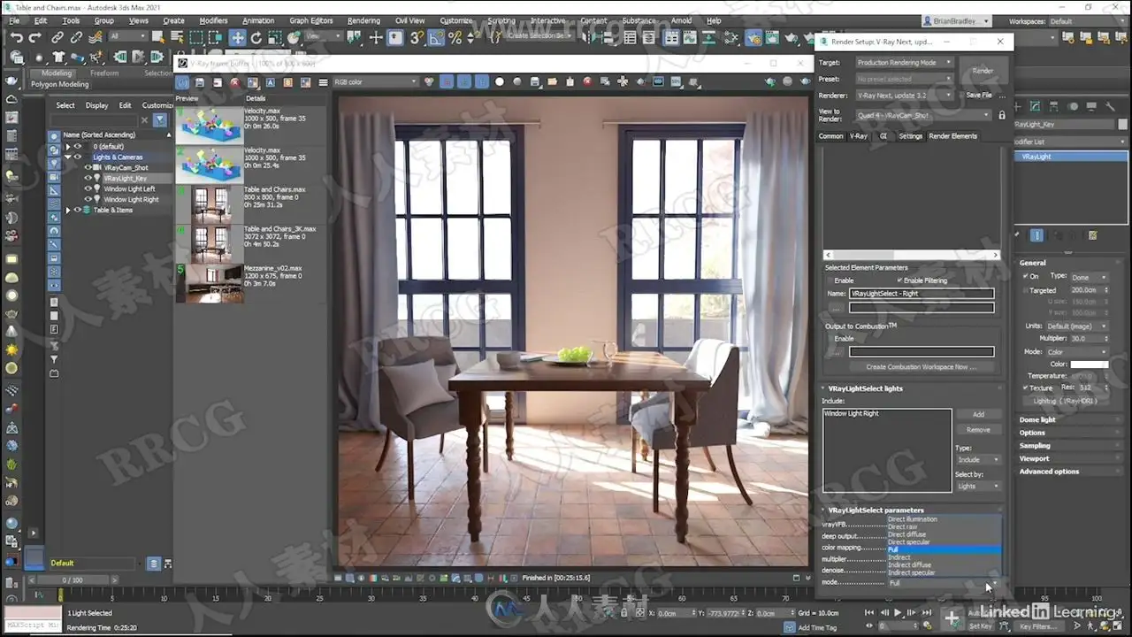Click the Use Pivot Point Center icon
This screenshot has height=637, width=1132.
click(x=356, y=38)
